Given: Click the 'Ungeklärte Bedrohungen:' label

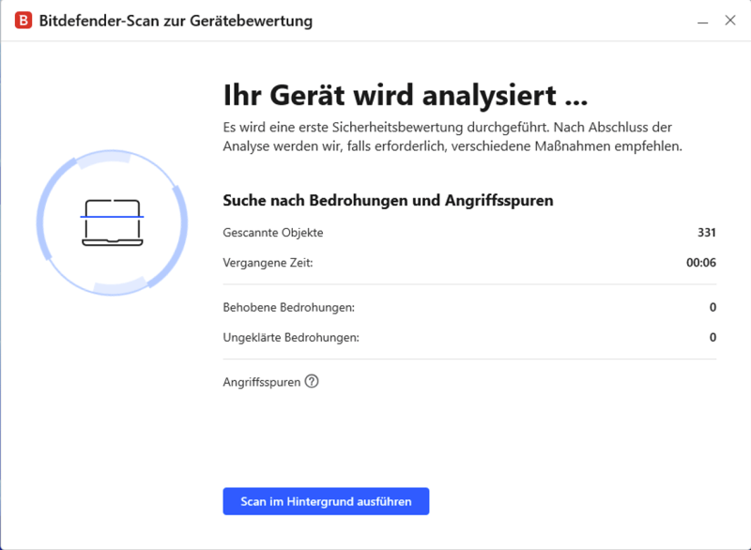Looking at the screenshot, I should click(291, 338).
